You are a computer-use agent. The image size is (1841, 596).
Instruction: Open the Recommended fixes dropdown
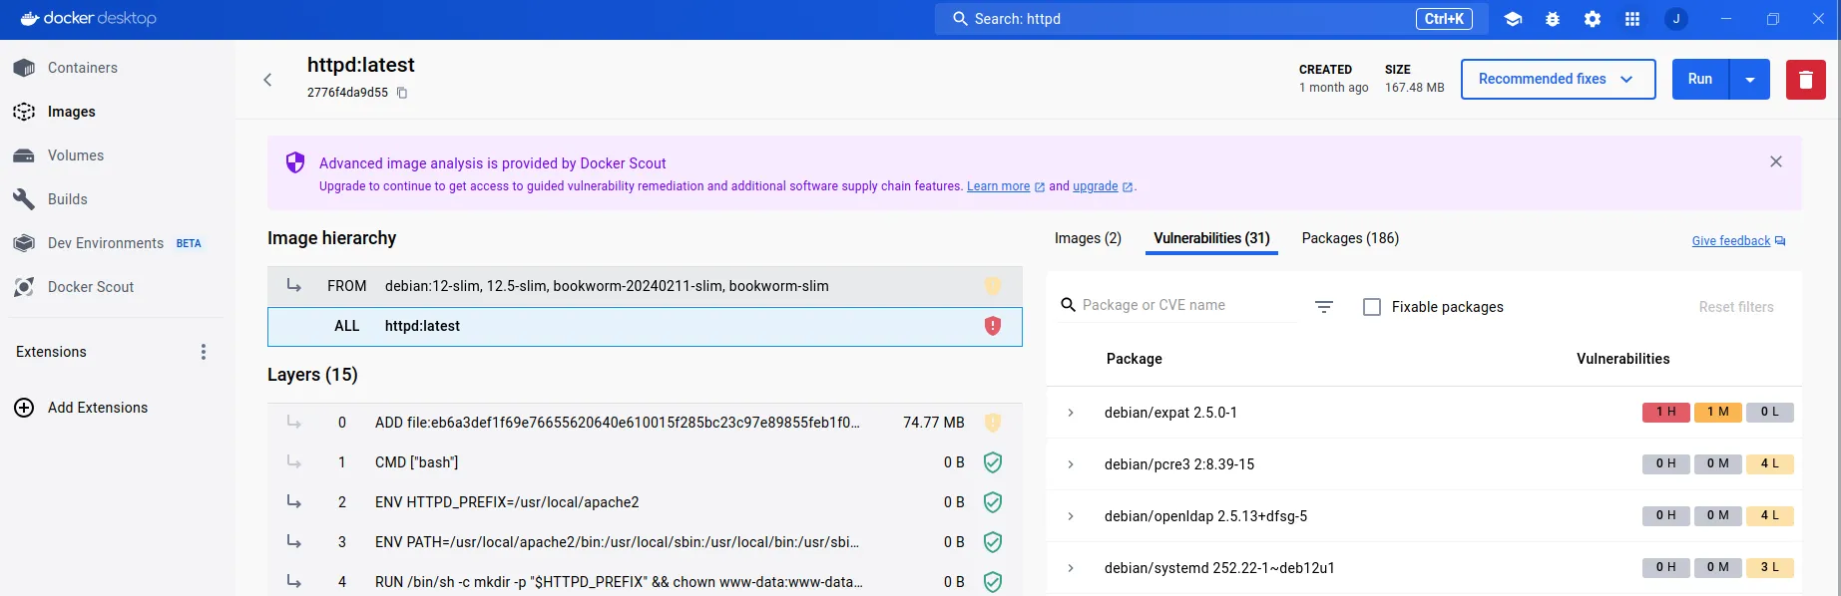click(x=1557, y=80)
